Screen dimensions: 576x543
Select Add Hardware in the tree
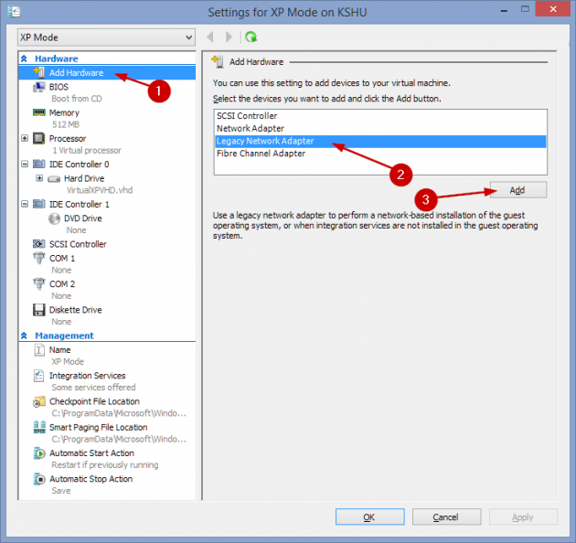107,73
